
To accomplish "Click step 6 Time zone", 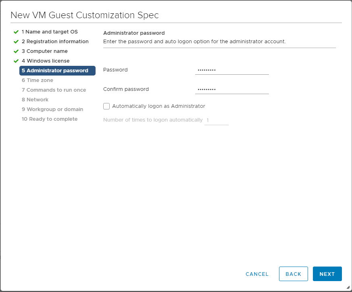I will [x=37, y=80].
